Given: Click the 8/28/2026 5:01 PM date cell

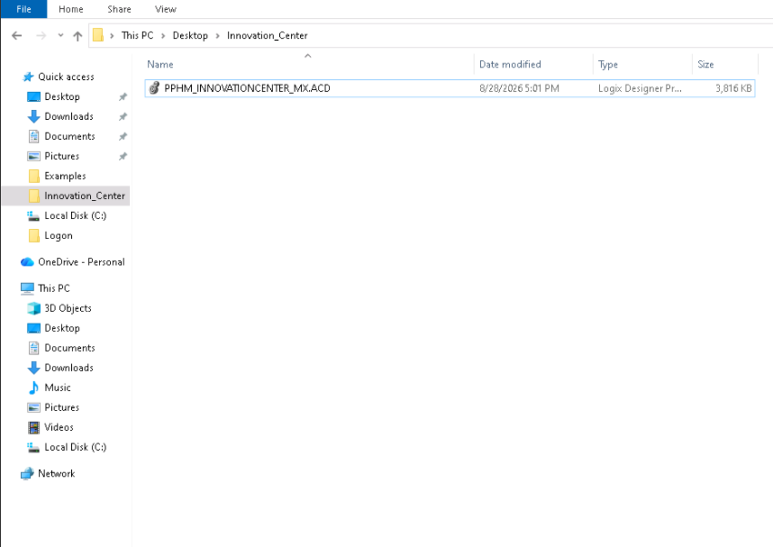Looking at the screenshot, I should click(519, 88).
